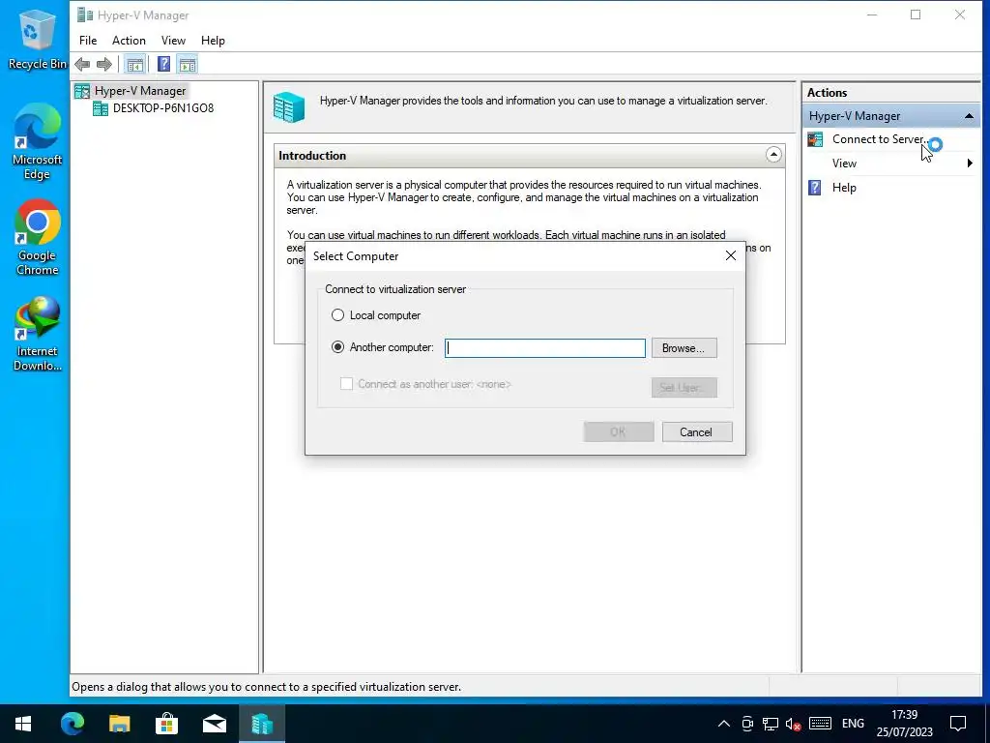Open the View menu
Image resolution: width=990 pixels, height=743 pixels.
173,41
